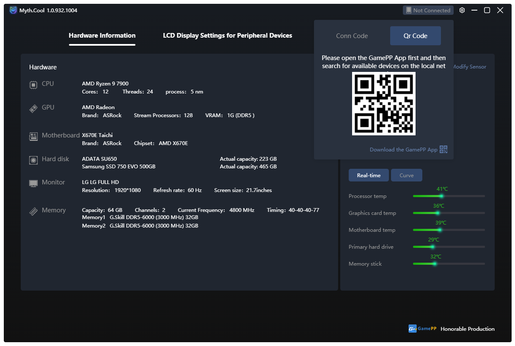Click the 32℃ memory temperature value
The height and width of the screenshot is (346, 515).
[436, 257]
